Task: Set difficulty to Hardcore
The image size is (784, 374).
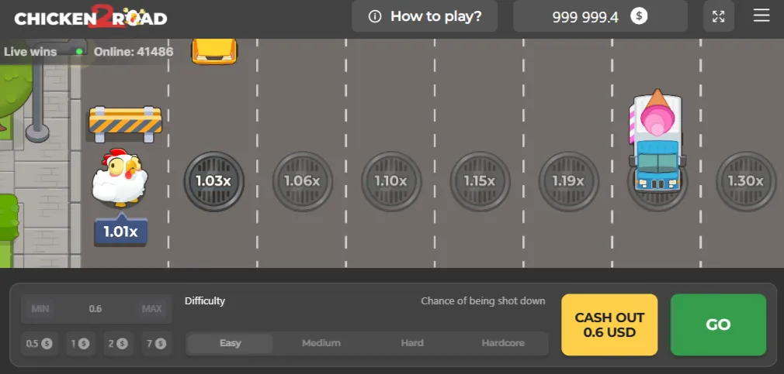Action: point(503,343)
